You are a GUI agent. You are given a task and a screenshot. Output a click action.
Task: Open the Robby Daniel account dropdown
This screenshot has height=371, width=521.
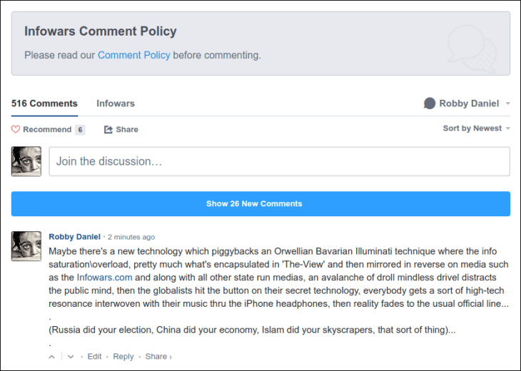click(467, 103)
